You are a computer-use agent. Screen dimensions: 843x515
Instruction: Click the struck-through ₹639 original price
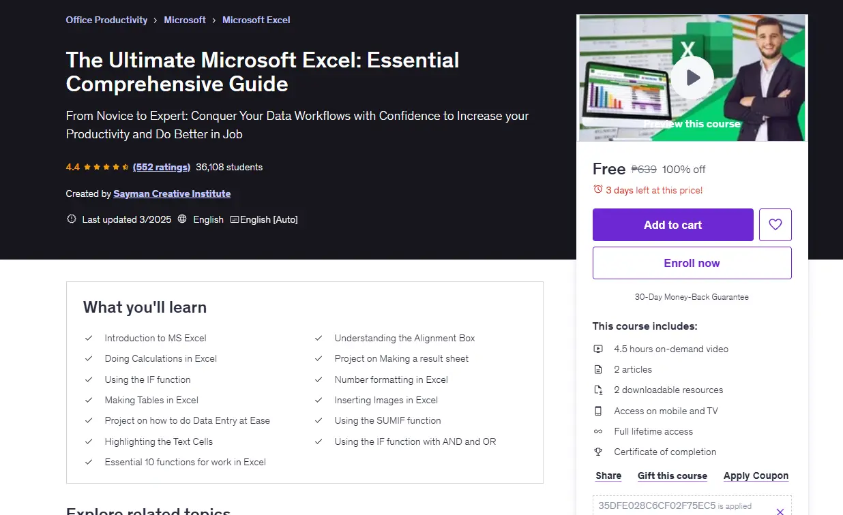point(644,169)
